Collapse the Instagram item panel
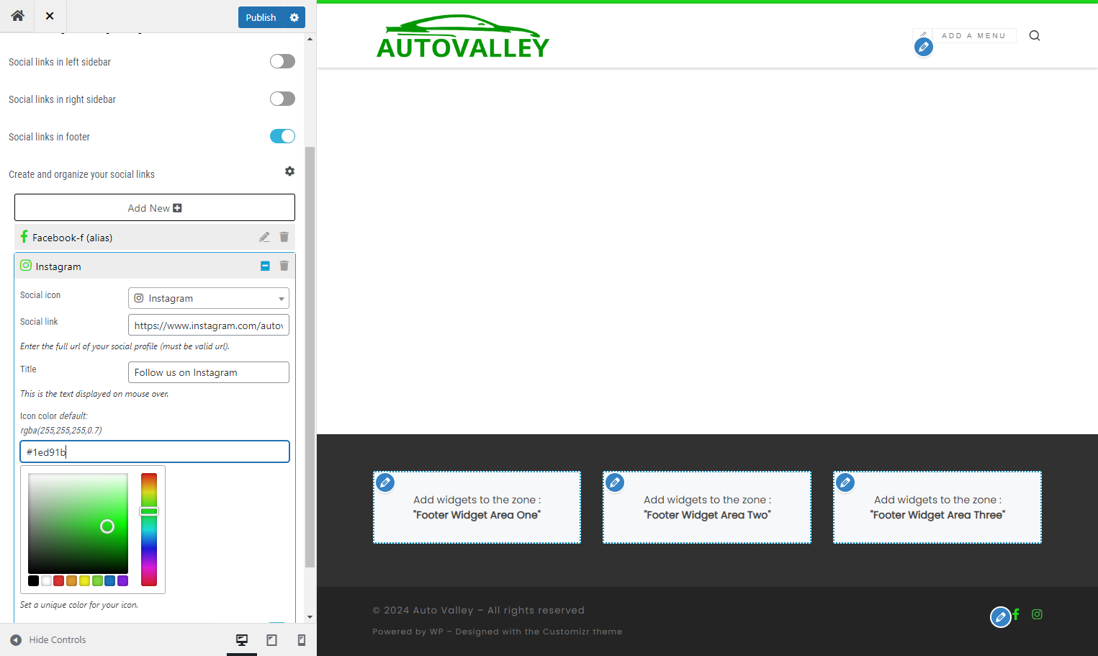The image size is (1098, 656). point(265,266)
